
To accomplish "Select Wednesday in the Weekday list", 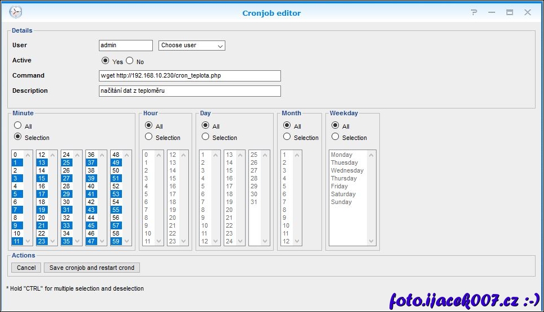I will 347,170.
